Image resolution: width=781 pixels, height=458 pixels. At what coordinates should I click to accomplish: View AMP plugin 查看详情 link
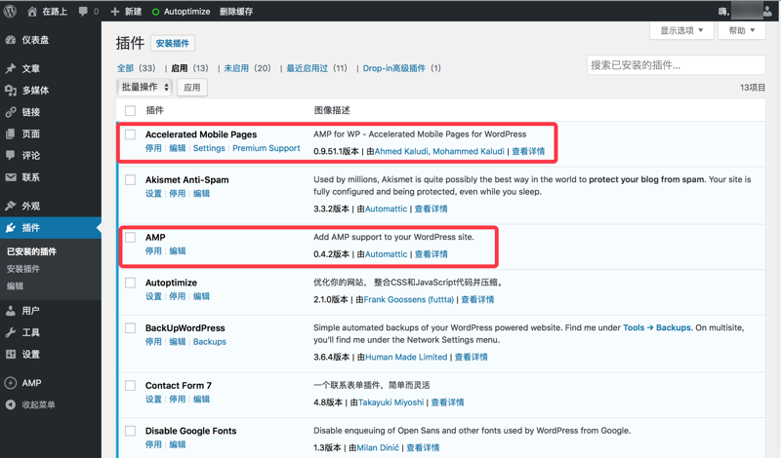[x=431, y=254]
